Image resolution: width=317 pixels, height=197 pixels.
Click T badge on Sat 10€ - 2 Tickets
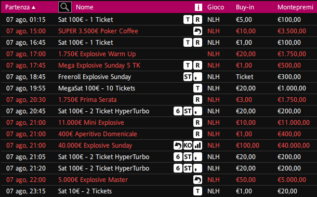(x=197, y=191)
